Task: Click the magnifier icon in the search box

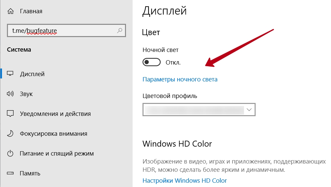Action: click(x=120, y=30)
